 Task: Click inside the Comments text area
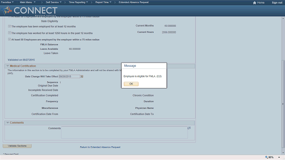[x=124, y=132]
